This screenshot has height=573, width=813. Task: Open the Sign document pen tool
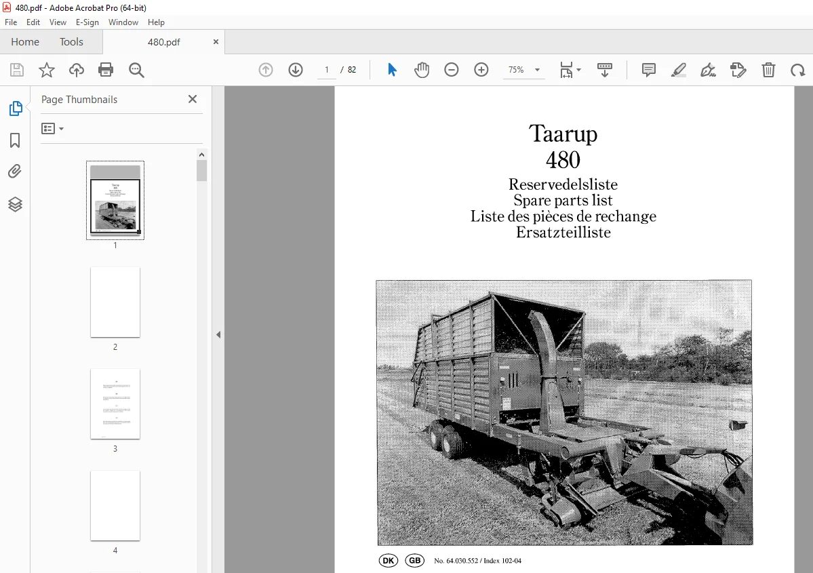tap(709, 69)
